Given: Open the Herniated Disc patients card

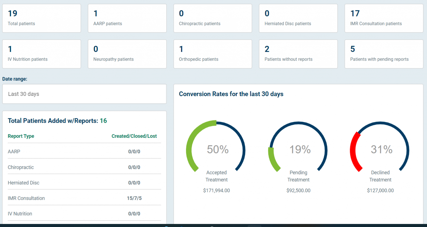Looking at the screenshot, I should coord(298,18).
